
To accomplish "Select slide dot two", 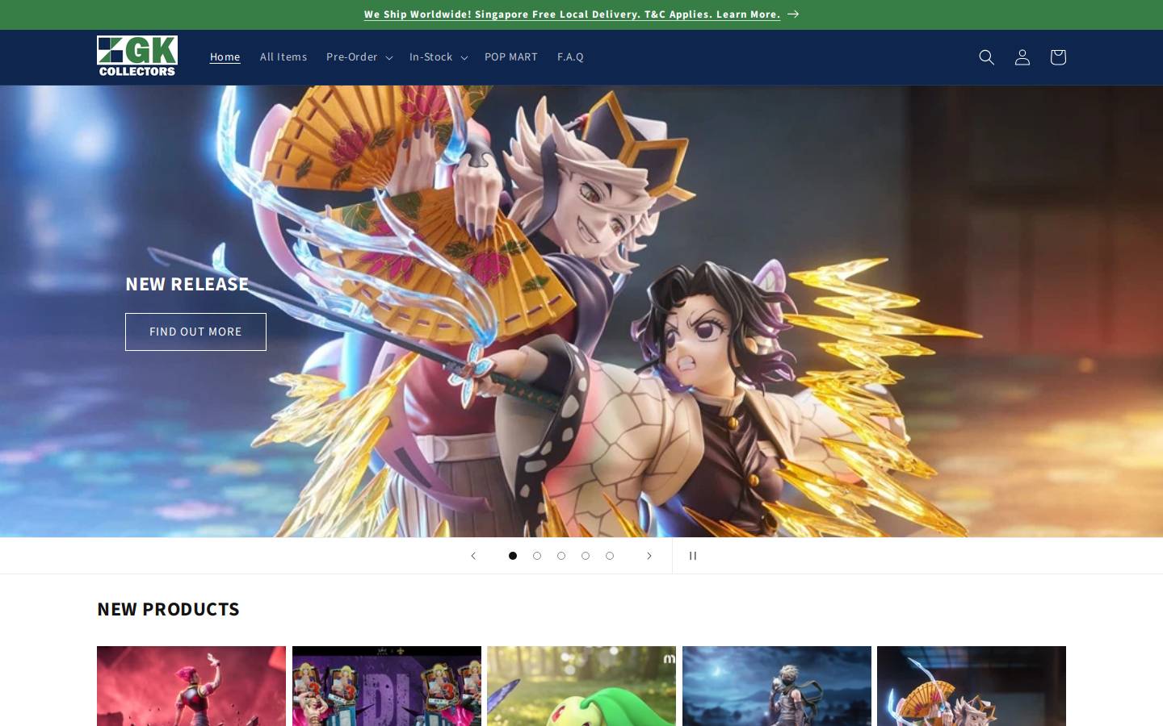I will [537, 556].
